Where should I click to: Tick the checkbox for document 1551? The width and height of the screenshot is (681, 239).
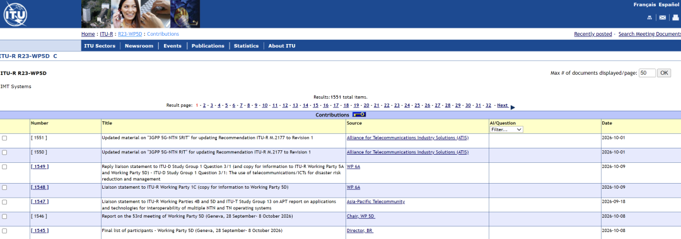coord(4,138)
